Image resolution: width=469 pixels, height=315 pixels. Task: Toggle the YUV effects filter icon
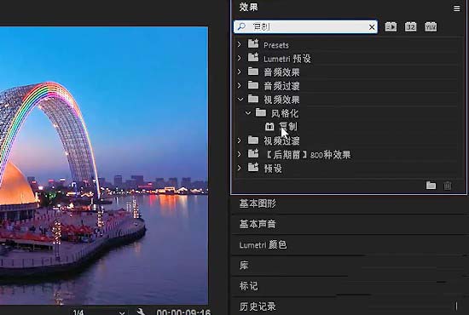pos(431,27)
